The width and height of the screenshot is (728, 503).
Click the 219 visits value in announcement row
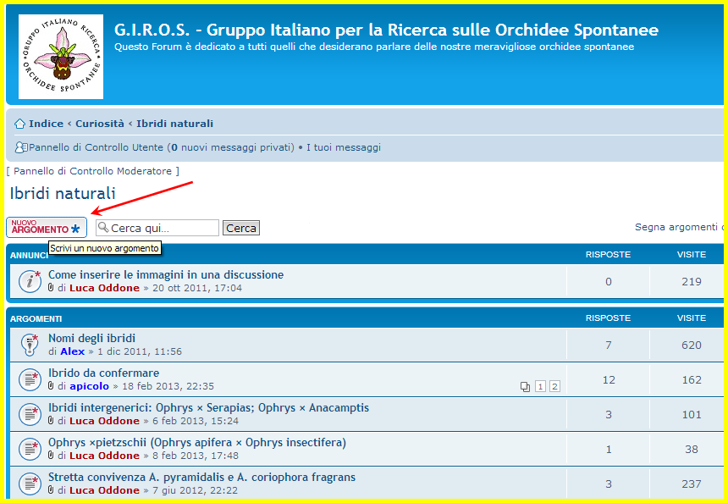(x=692, y=281)
